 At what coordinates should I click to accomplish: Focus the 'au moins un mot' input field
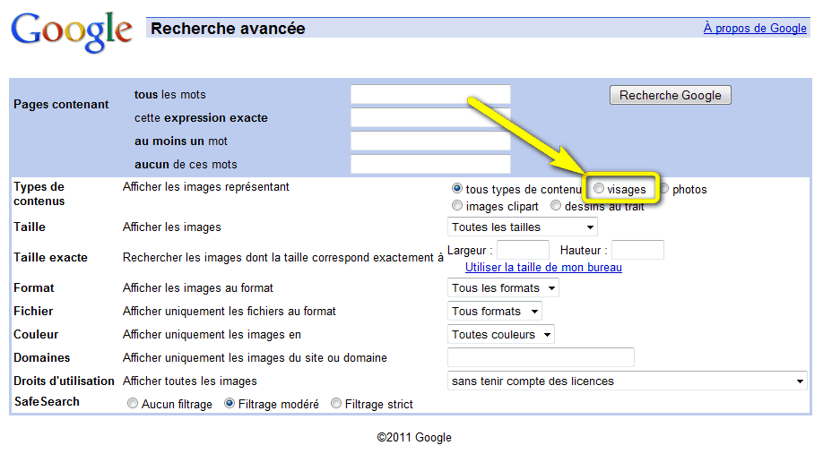430,141
